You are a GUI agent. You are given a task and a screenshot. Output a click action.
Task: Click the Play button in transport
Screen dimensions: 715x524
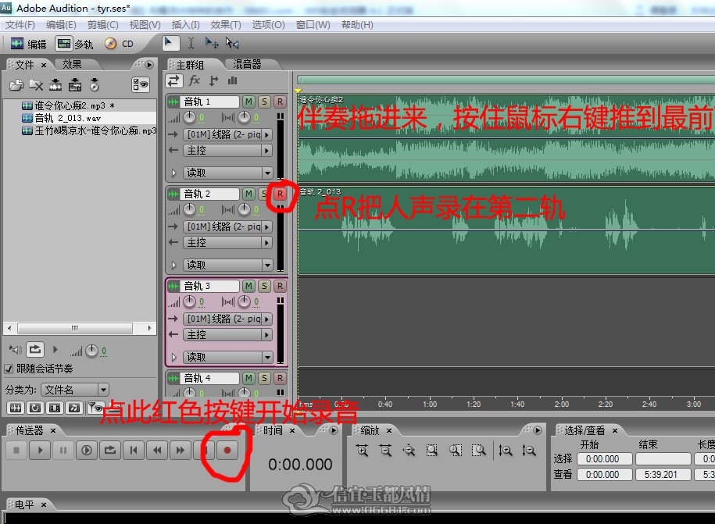point(40,451)
